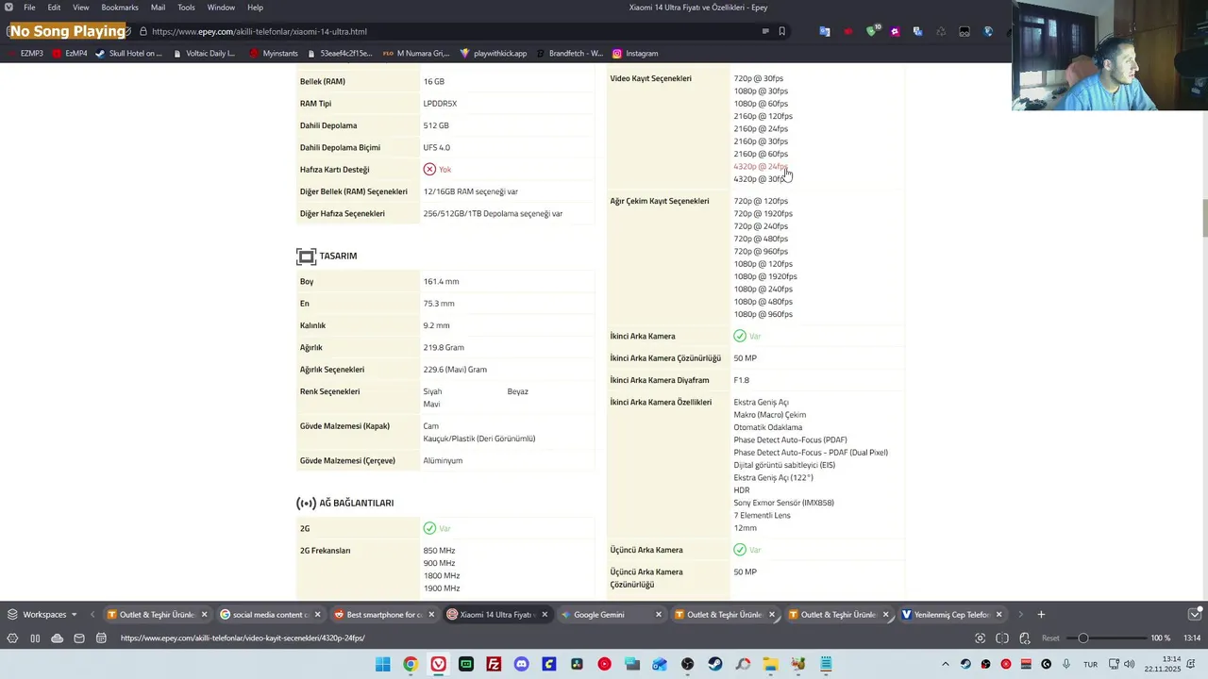Viewport: 1208px width, 679px height.
Task: Open the EzMP4 bookmark
Action: pyautogui.click(x=70, y=54)
